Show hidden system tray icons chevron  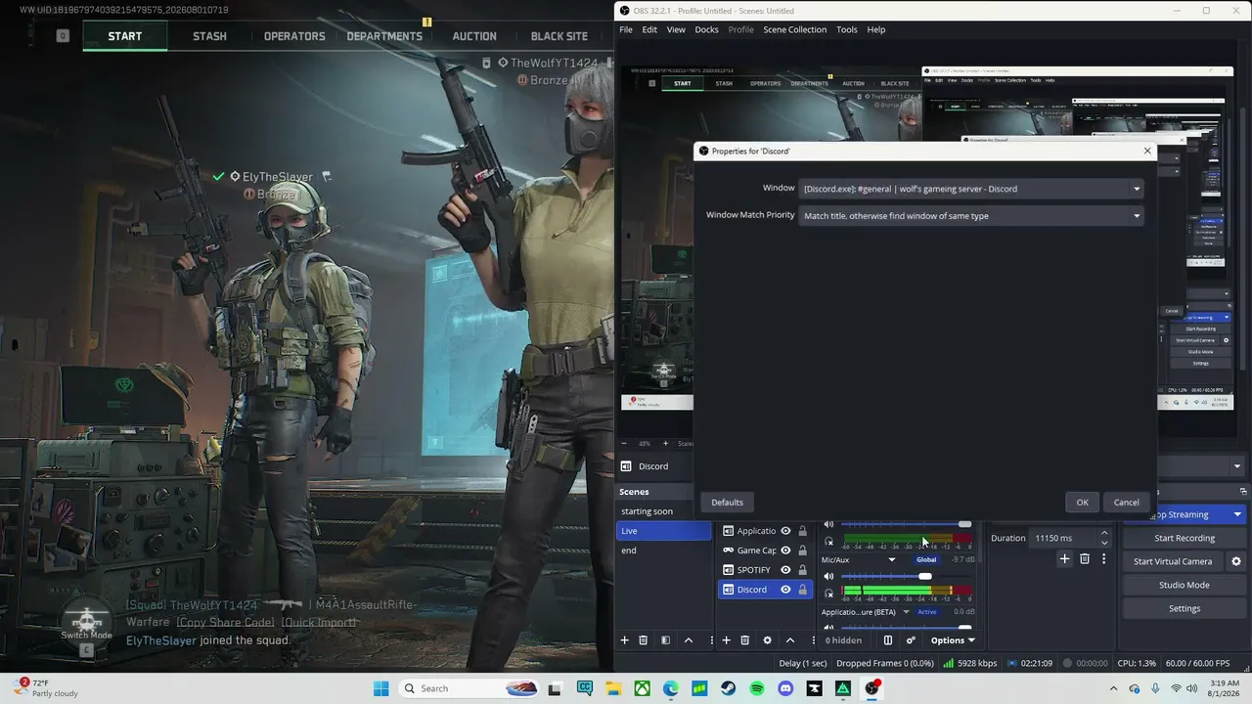pyautogui.click(x=1113, y=688)
